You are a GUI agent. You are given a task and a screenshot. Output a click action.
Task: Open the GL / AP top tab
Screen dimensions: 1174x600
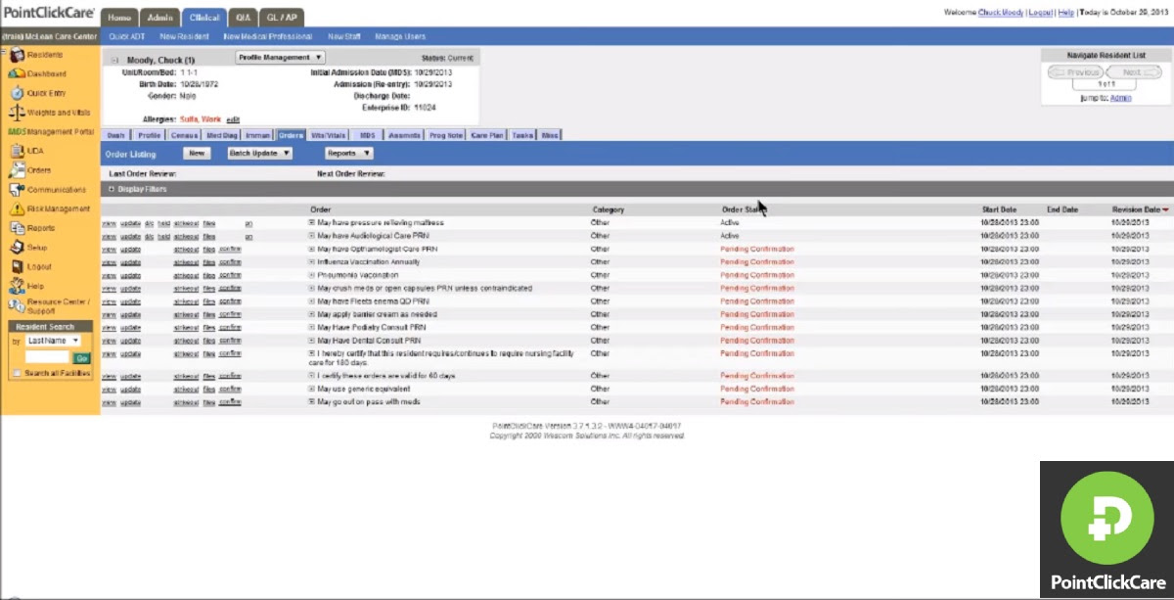pos(282,18)
